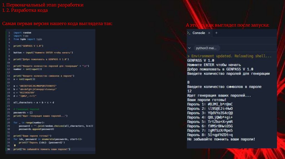Click the Console terminal prompt icon

189,33
